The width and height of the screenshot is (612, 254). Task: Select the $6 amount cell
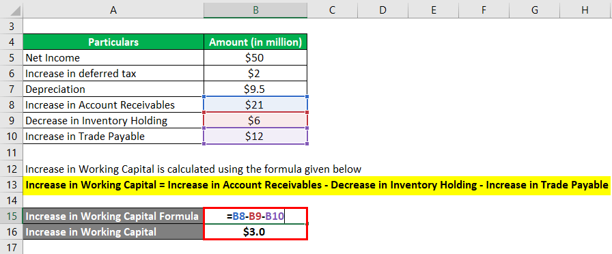pyautogui.click(x=255, y=121)
